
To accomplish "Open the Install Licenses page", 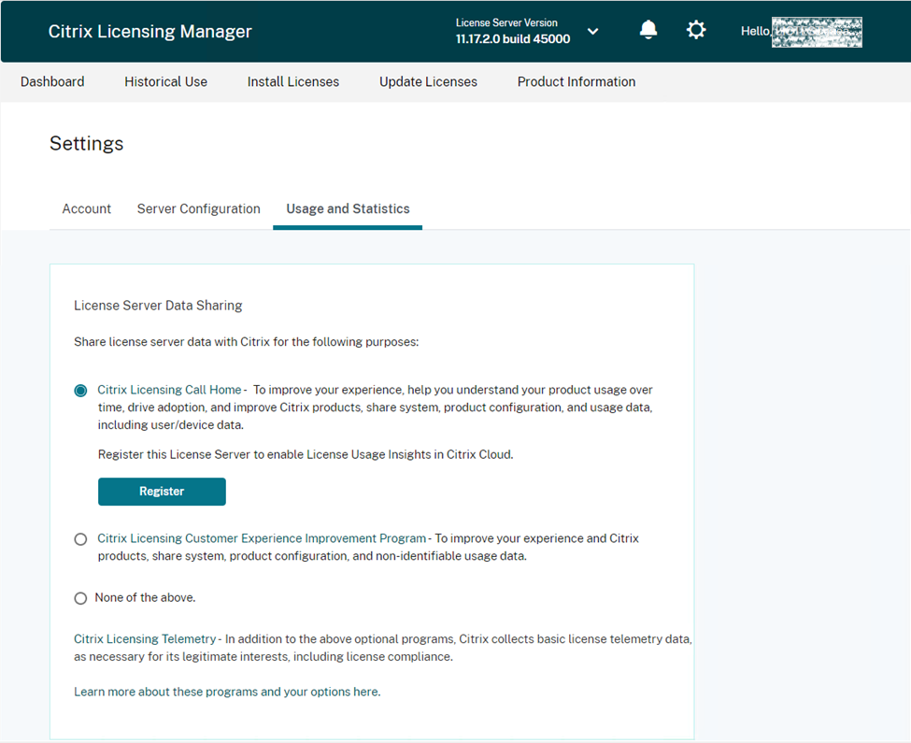I will [292, 82].
